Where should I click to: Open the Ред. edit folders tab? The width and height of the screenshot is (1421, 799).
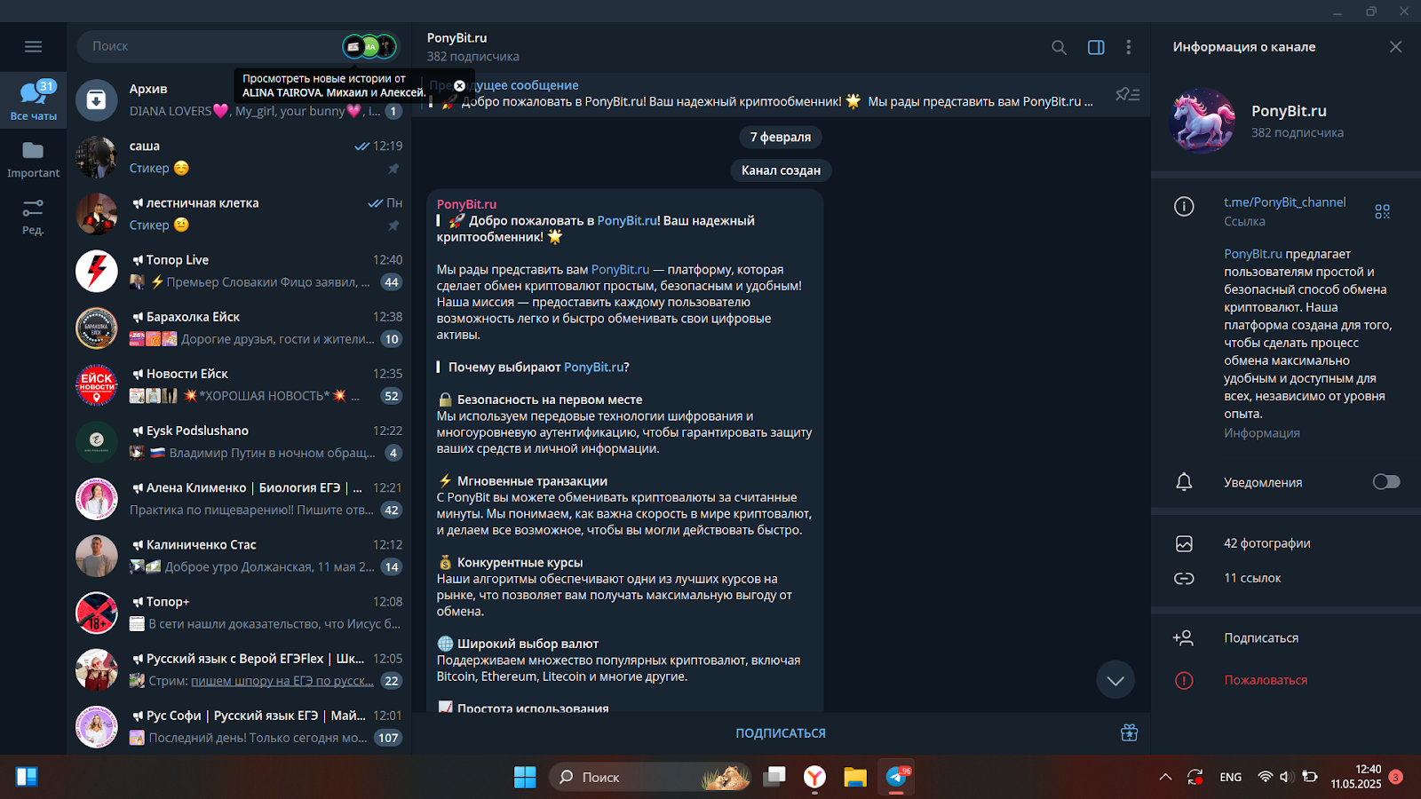coord(34,217)
